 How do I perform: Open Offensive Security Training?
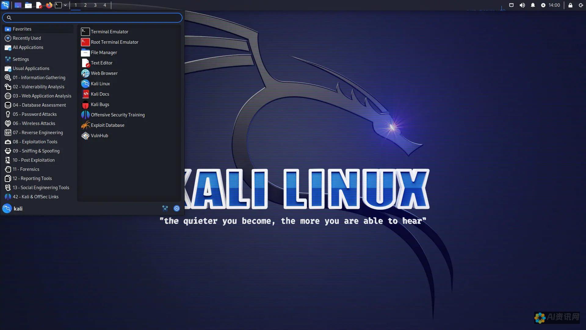click(x=118, y=115)
